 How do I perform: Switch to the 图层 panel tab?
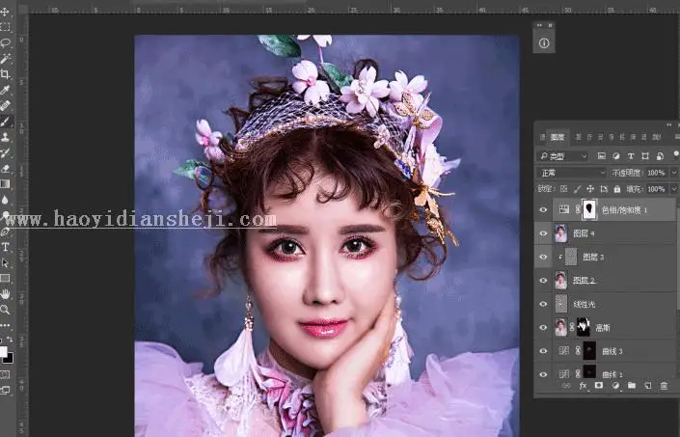pyautogui.click(x=558, y=137)
